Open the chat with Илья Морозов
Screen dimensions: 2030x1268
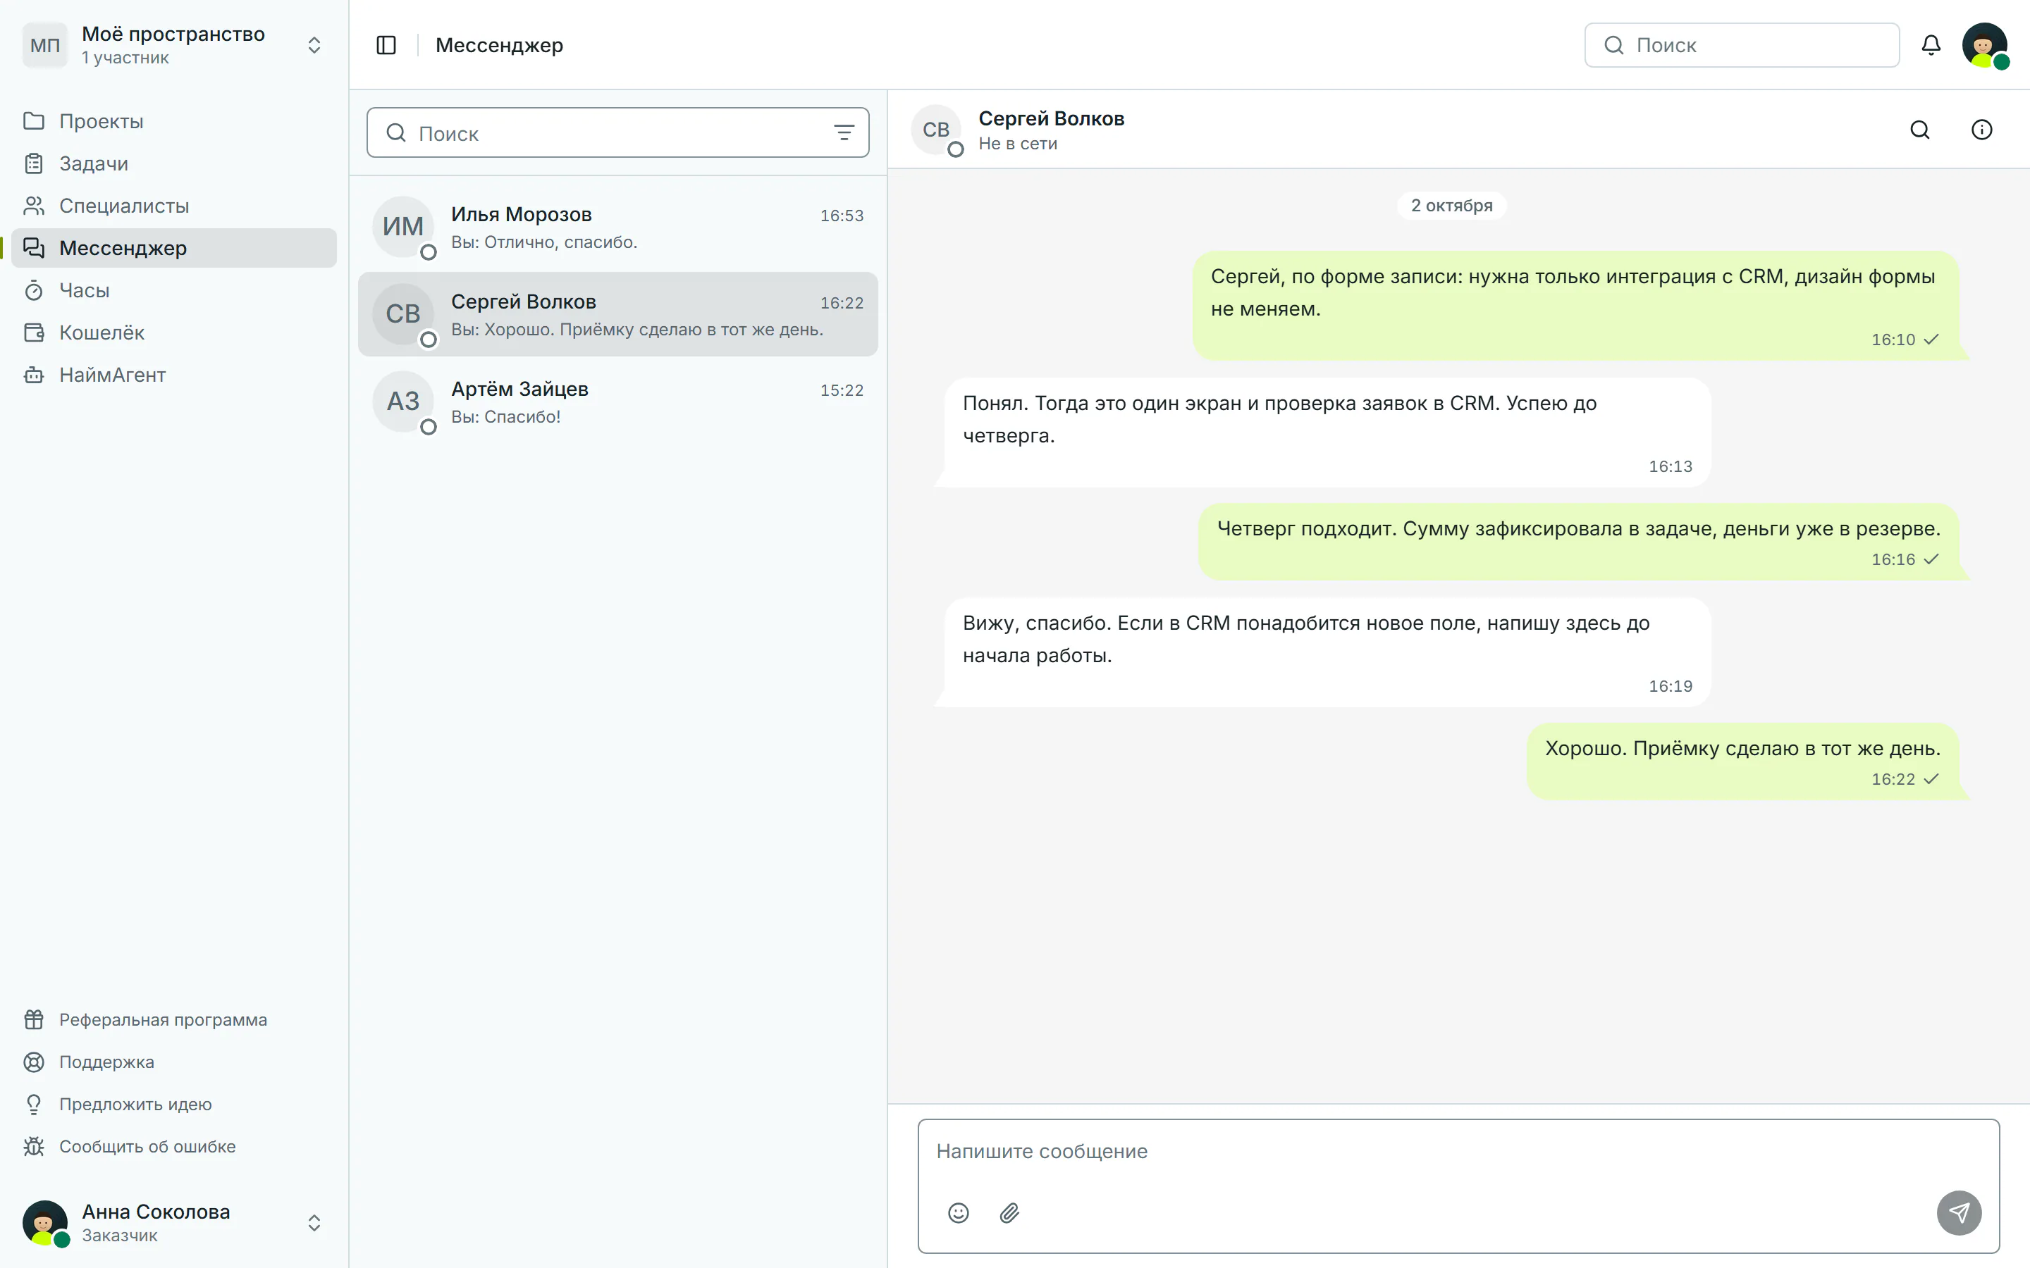click(617, 228)
